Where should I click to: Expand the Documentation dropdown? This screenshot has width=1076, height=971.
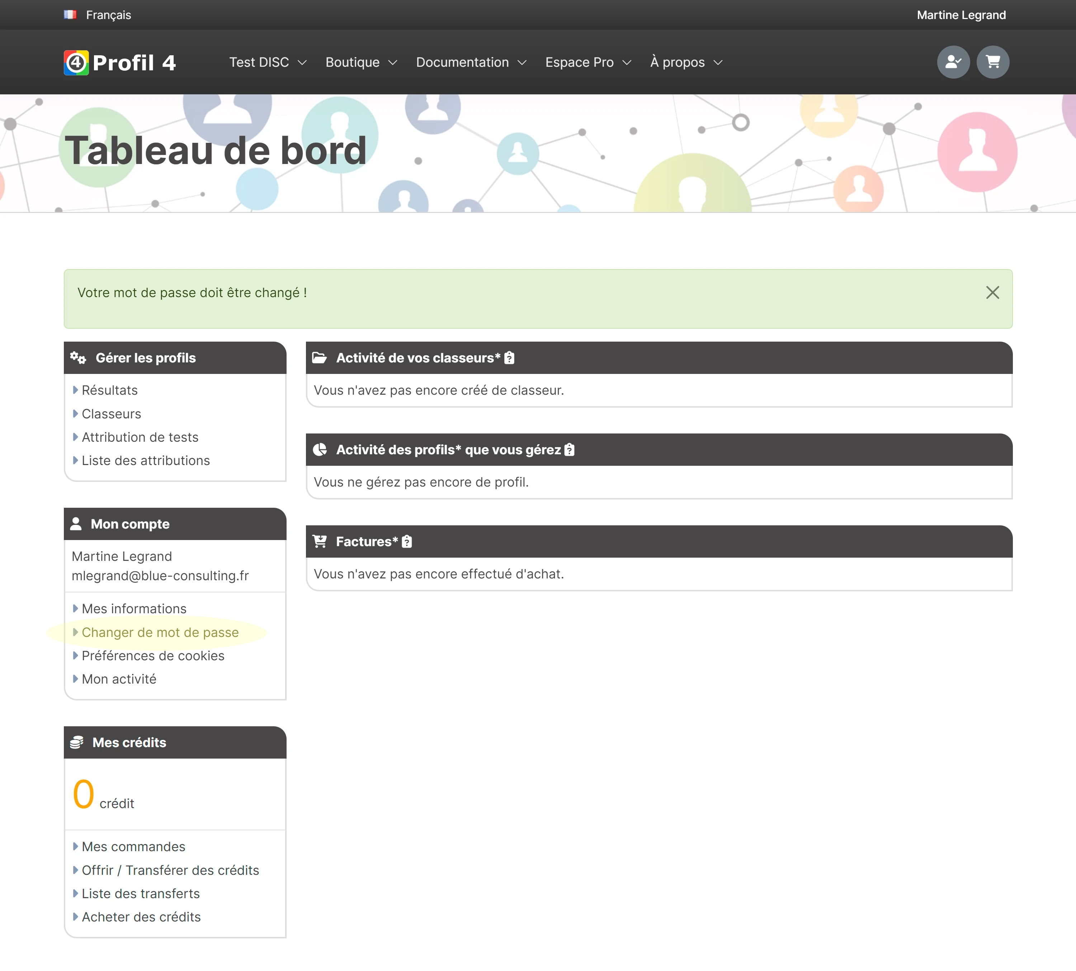pos(471,62)
